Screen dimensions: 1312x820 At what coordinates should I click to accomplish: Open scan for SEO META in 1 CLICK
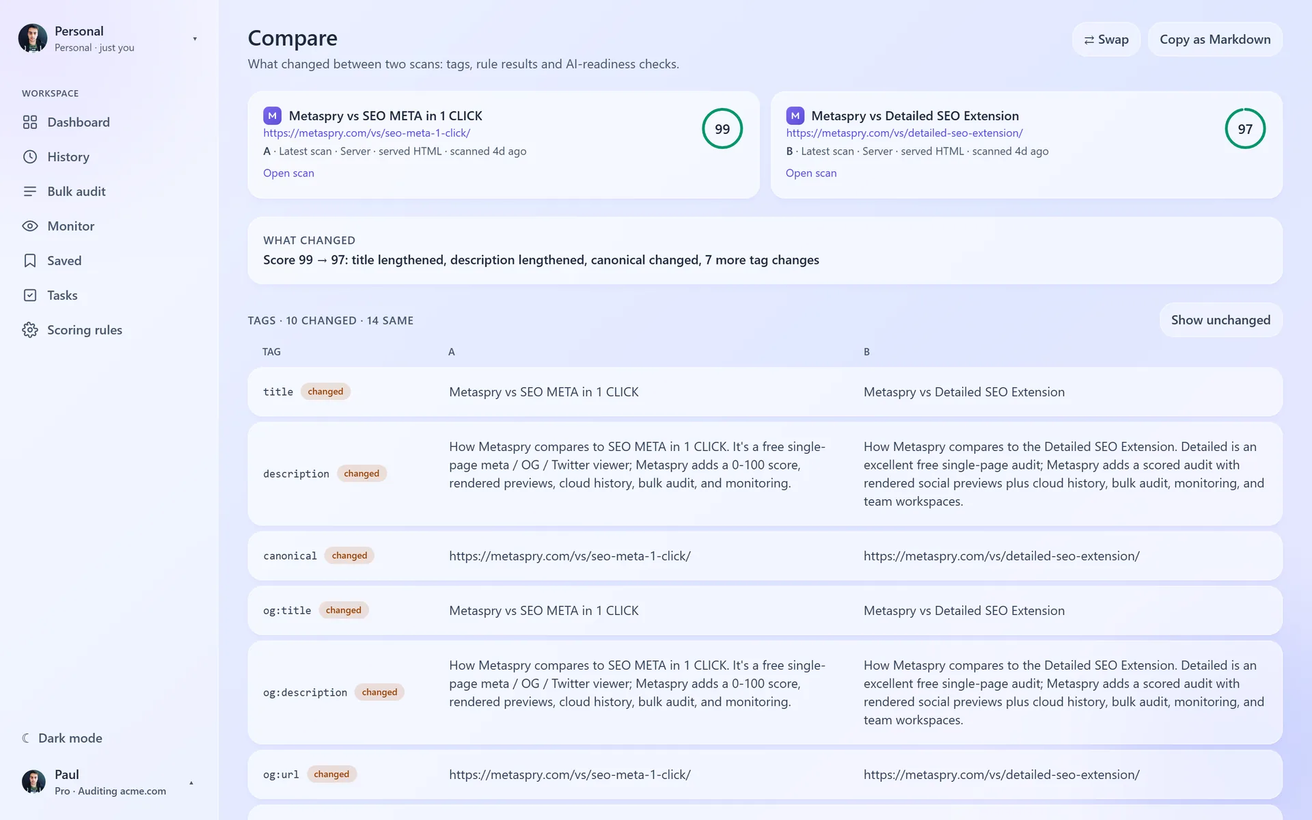tap(288, 173)
